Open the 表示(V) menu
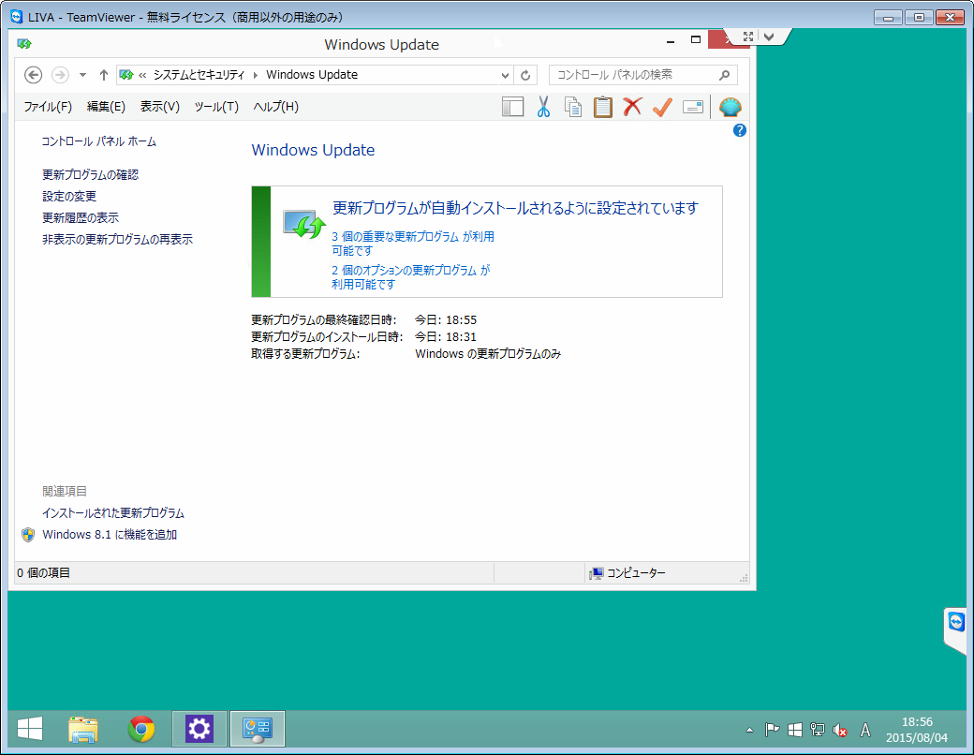974x755 pixels. click(159, 107)
